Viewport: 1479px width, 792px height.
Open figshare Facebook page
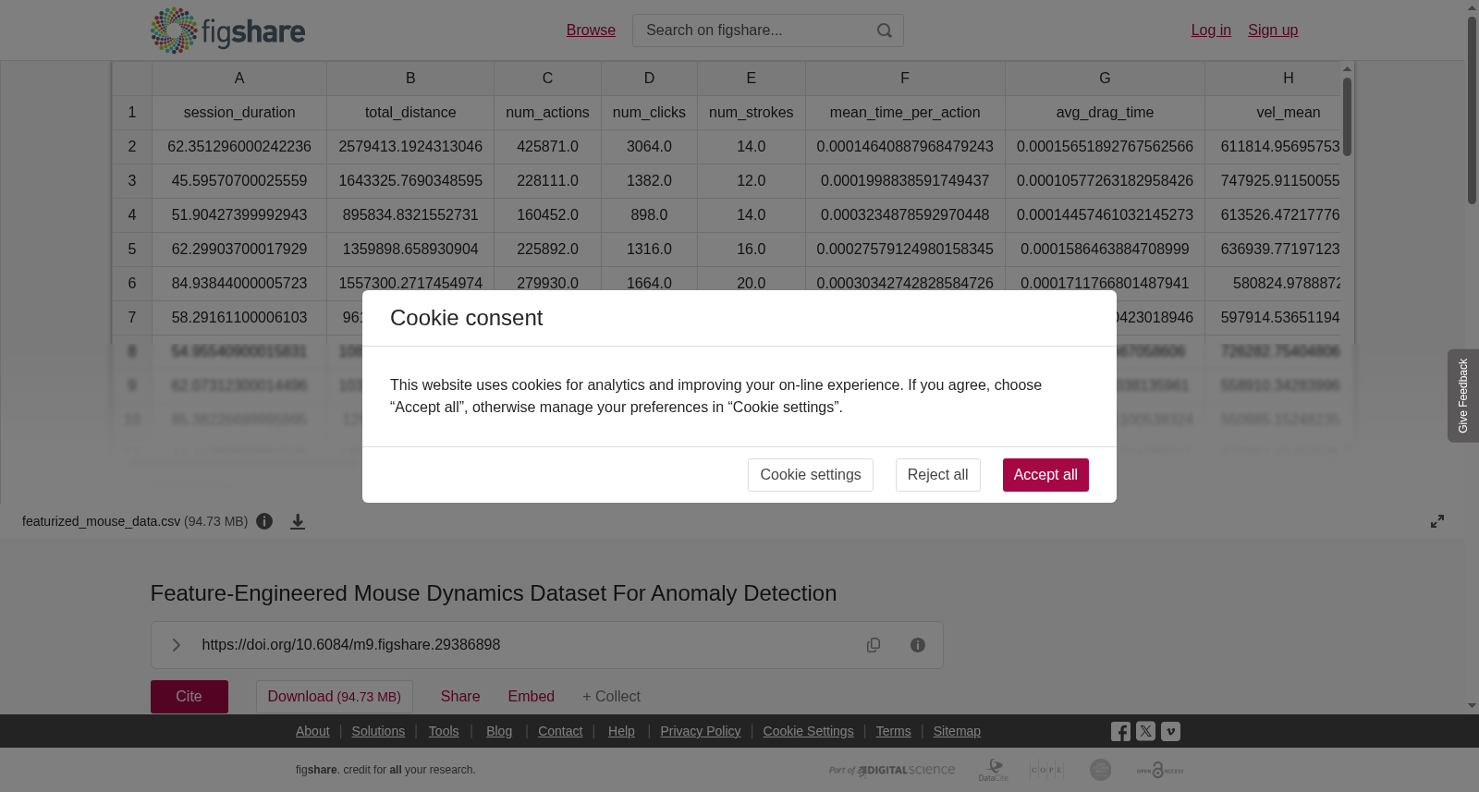pyautogui.click(x=1120, y=732)
